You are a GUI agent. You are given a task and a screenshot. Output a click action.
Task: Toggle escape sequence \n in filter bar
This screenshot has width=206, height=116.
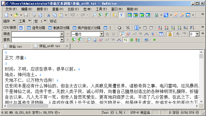tap(140, 34)
